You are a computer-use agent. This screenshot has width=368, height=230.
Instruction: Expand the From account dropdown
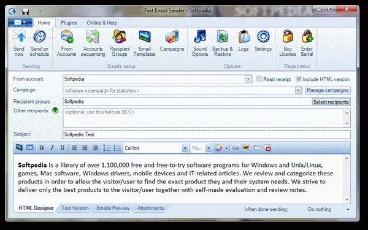[248, 79]
